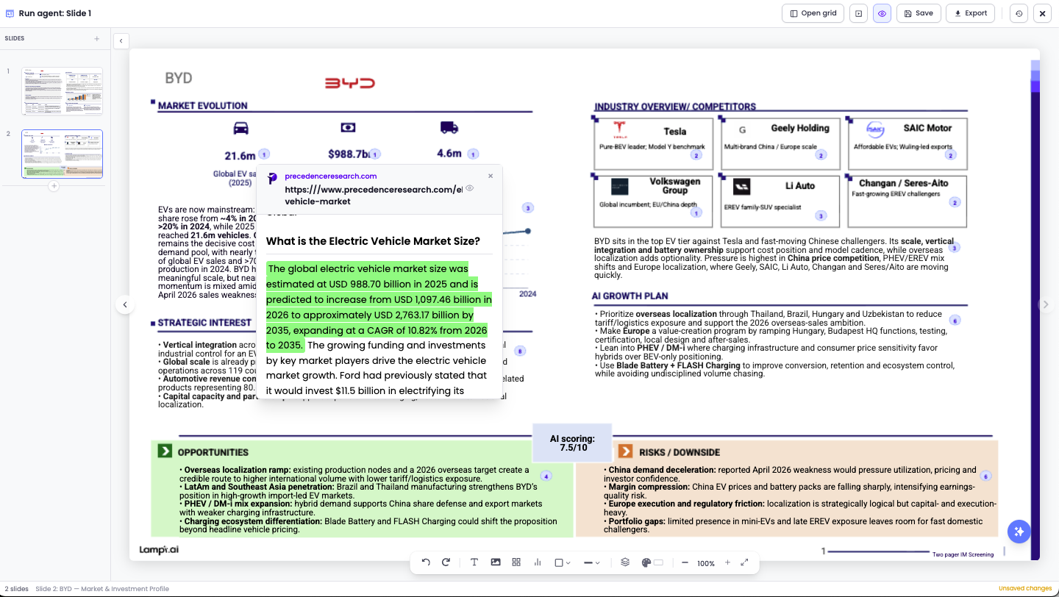Insert a chart with the bar-chart icon
1059x597 pixels.
538,562
